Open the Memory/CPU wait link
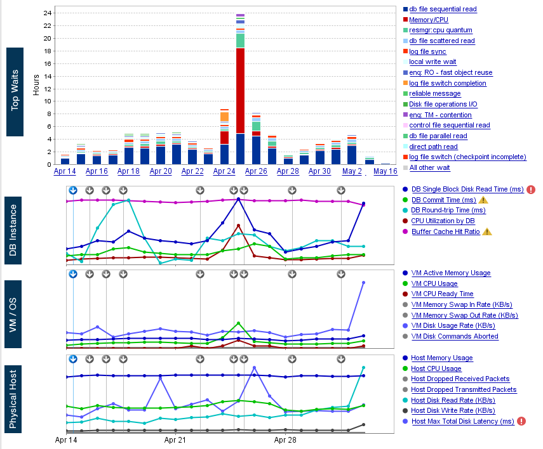 pos(429,20)
